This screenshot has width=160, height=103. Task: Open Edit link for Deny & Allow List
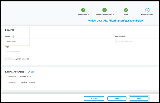coord(32,72)
